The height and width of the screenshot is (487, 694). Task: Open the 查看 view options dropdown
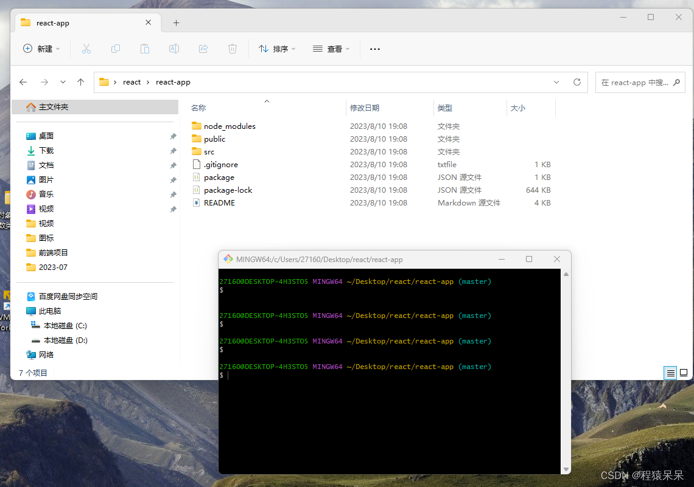pos(331,49)
